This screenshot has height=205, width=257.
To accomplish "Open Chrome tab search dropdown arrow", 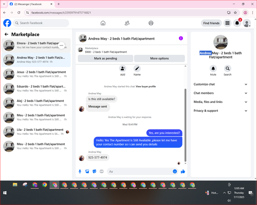I will (4, 4).
